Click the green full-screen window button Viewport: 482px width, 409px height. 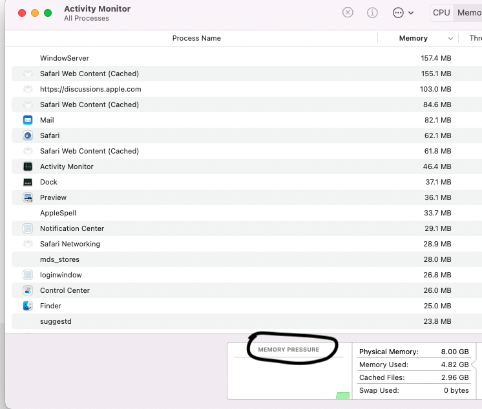(x=48, y=13)
